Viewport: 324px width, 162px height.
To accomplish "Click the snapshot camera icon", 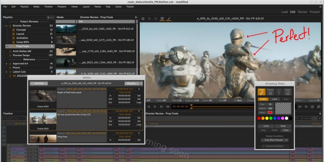I will (312, 107).
